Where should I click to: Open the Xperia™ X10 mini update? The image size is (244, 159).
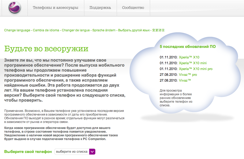(193, 63)
